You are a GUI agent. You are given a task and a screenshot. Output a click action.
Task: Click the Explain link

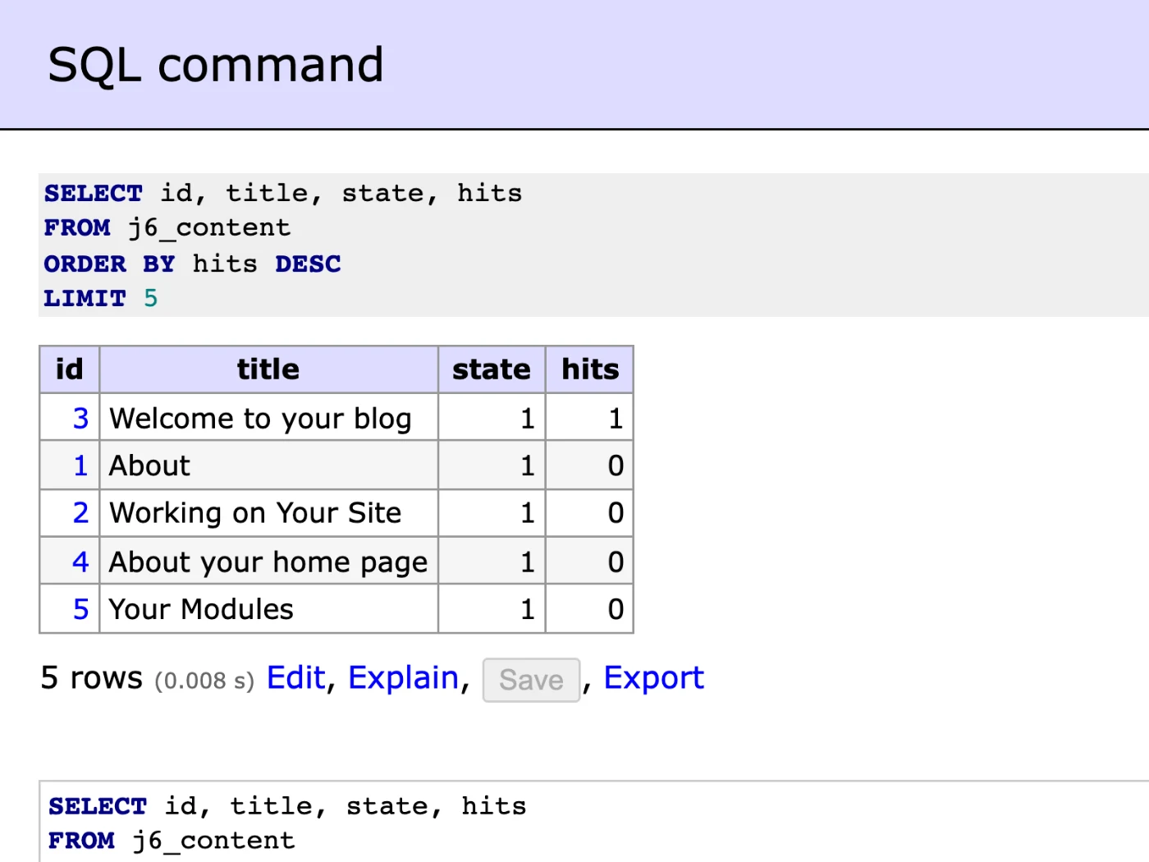403,678
